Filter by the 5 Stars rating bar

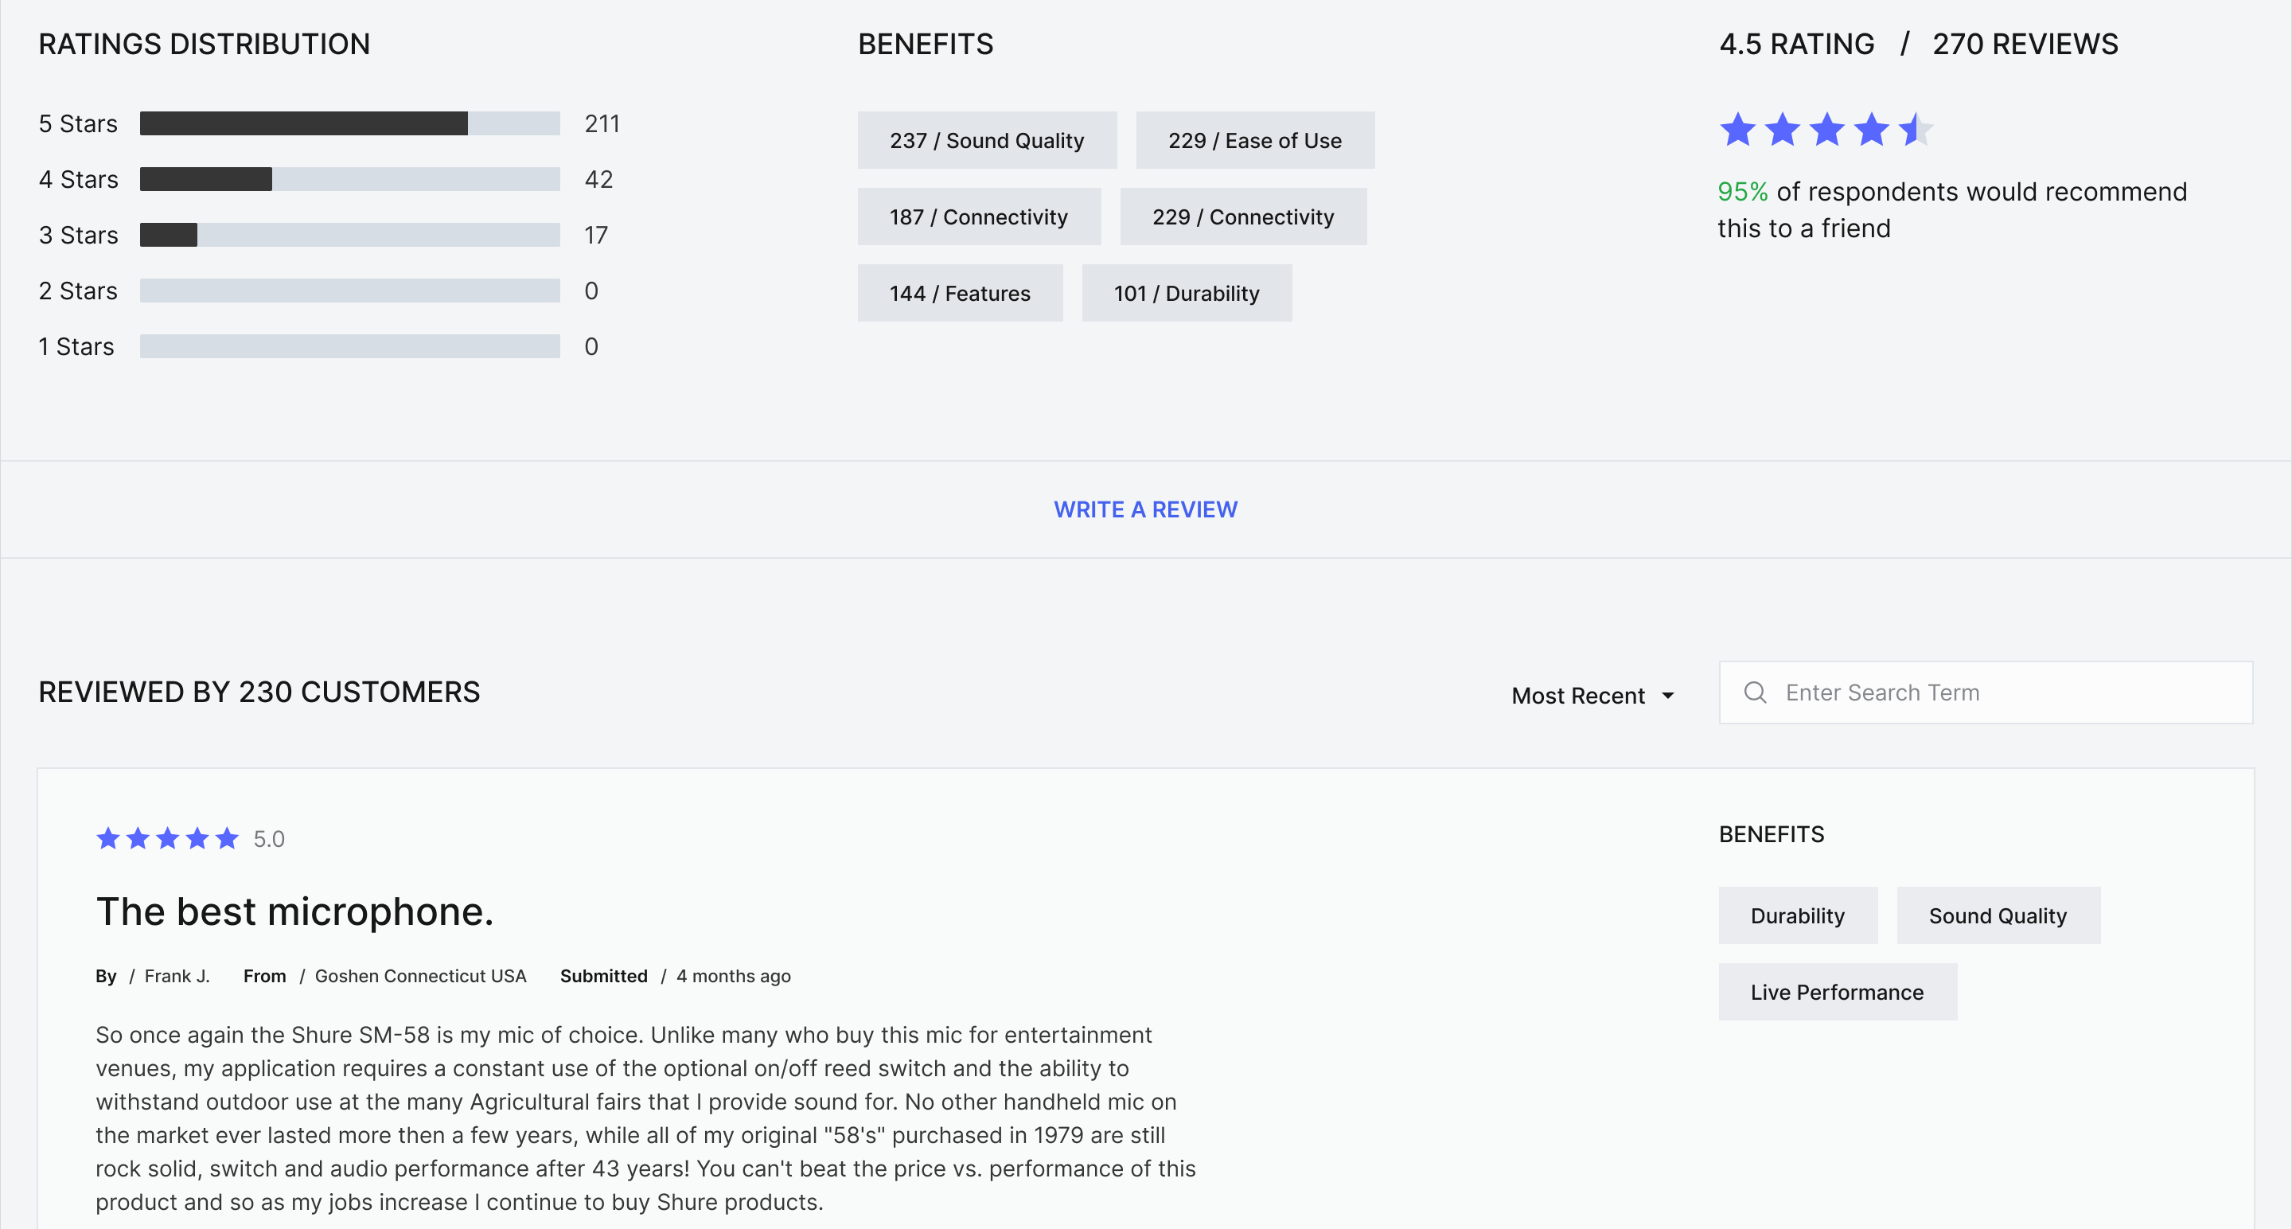click(349, 123)
